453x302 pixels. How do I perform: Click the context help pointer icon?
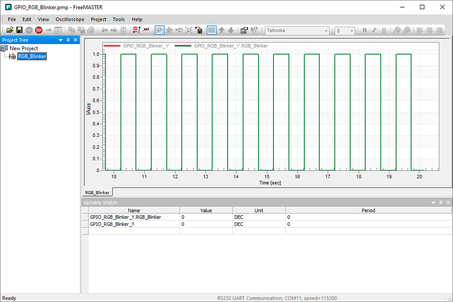click(254, 30)
